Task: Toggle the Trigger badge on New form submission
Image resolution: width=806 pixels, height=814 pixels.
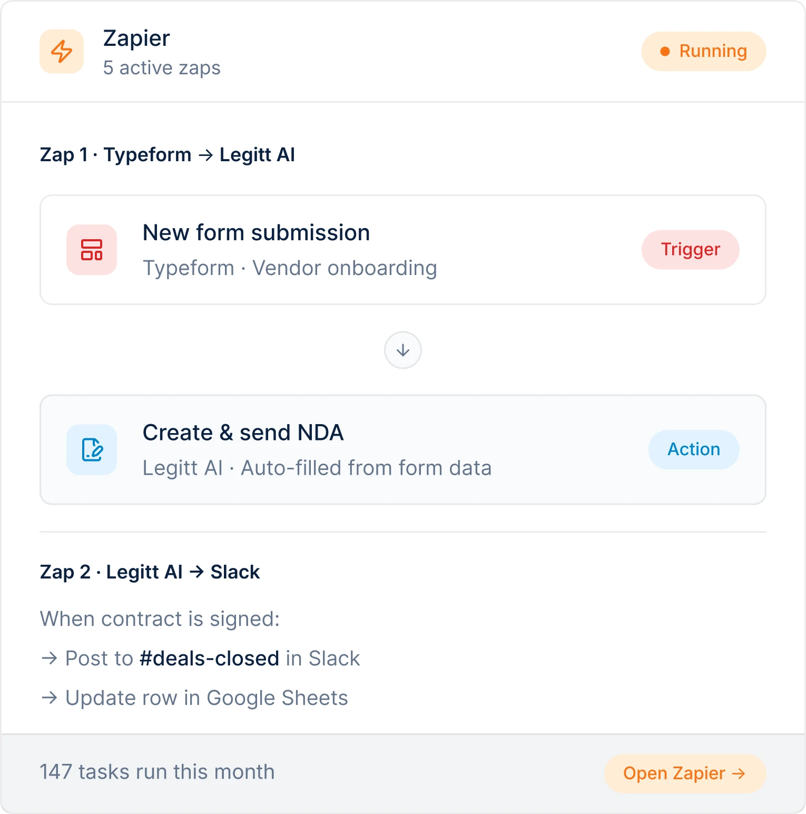Action: 690,250
